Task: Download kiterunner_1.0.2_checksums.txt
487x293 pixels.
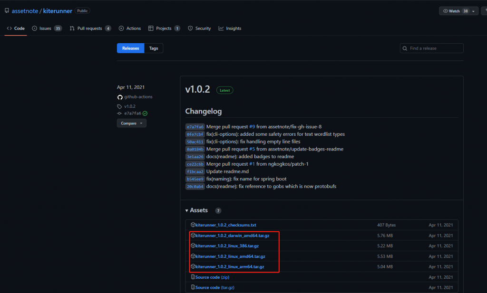Action: click(x=226, y=225)
